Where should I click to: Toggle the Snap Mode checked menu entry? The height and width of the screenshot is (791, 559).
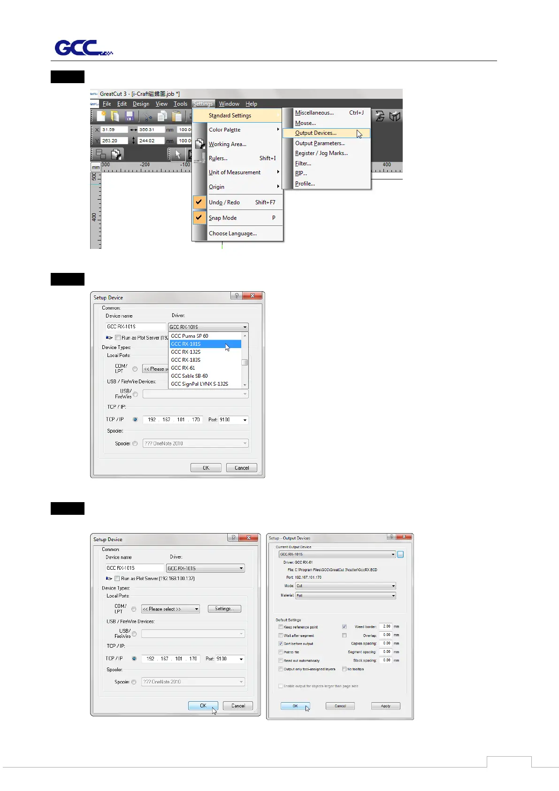(238, 218)
